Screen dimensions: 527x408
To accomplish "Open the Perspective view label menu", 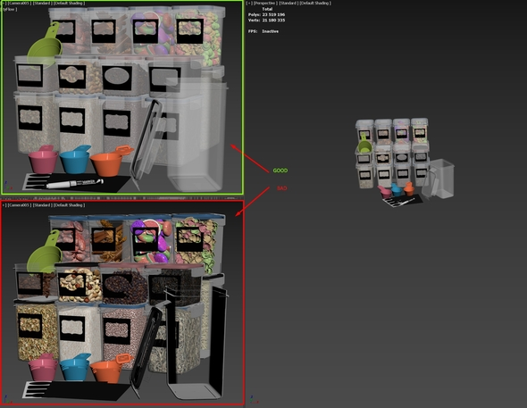I will 265,3.
